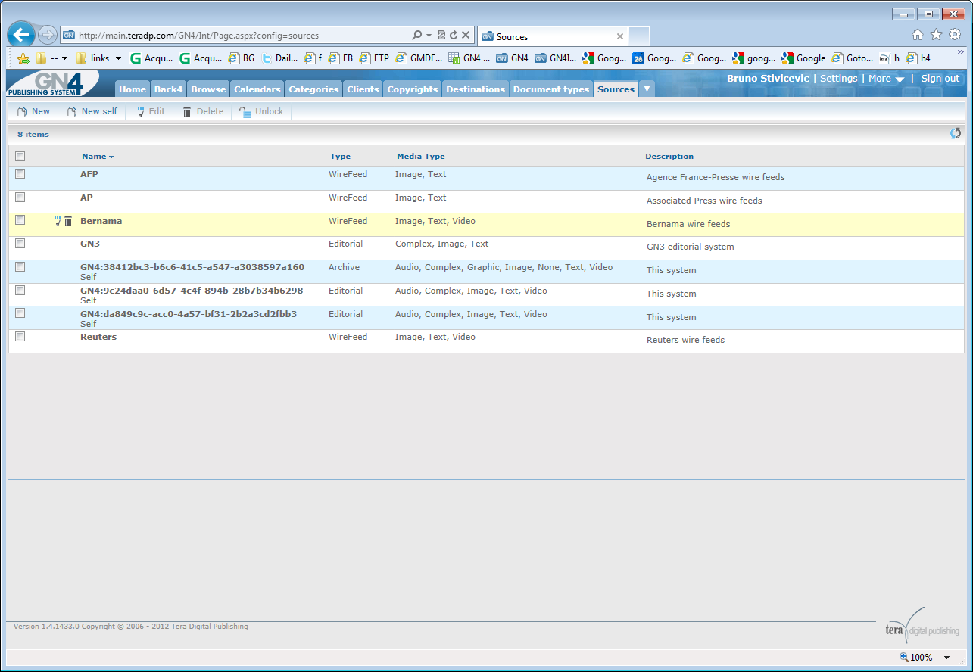Open the tab overflow arrow after Sources
Image resolution: width=973 pixels, height=672 pixels.
[x=647, y=89]
